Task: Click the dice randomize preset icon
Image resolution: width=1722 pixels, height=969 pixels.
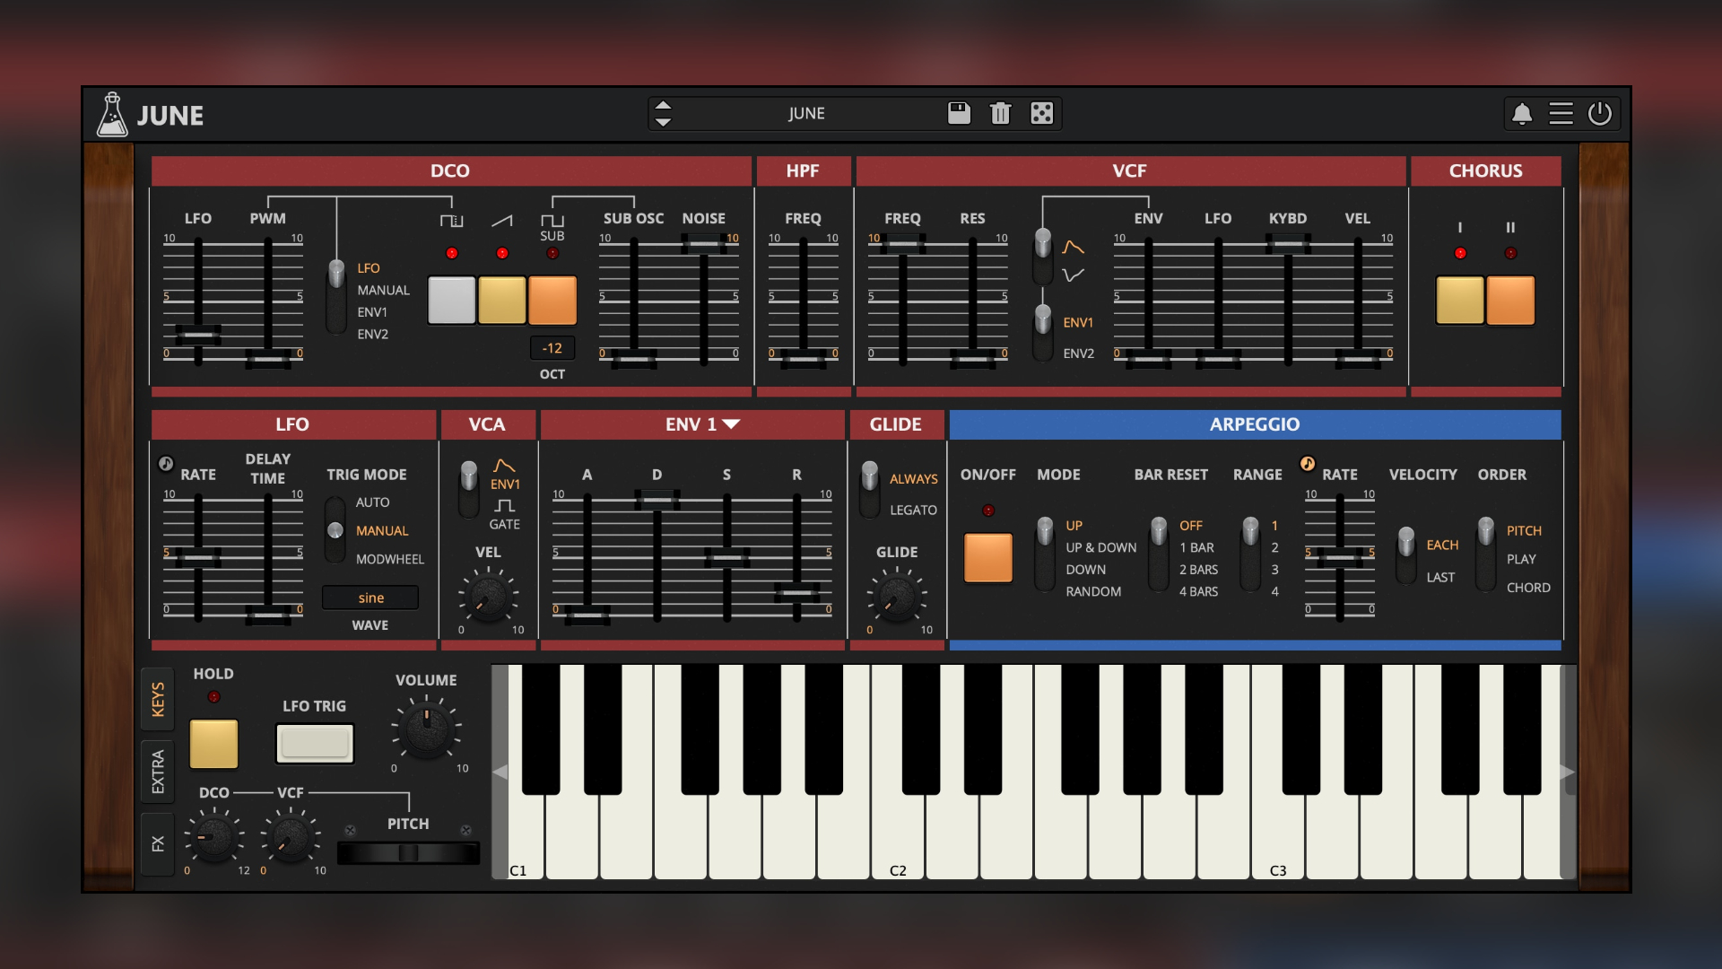Action: coord(1041,113)
